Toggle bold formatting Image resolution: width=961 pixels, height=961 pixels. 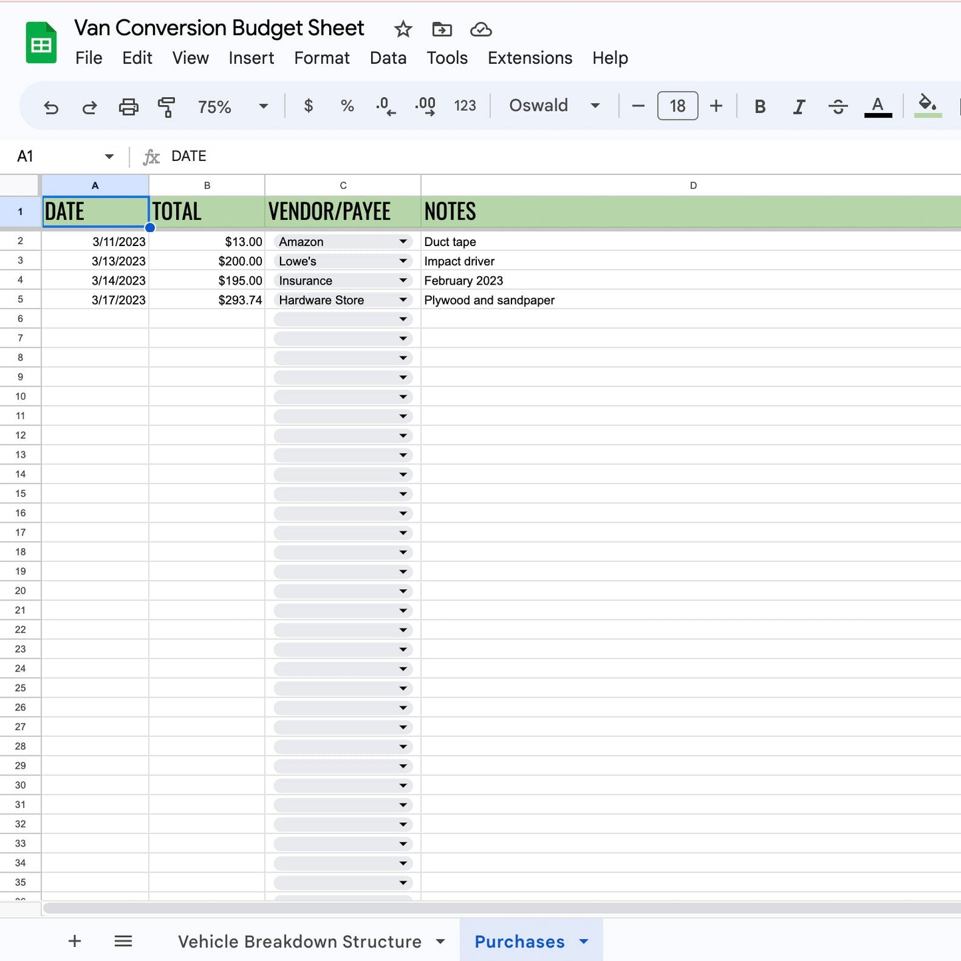(759, 106)
